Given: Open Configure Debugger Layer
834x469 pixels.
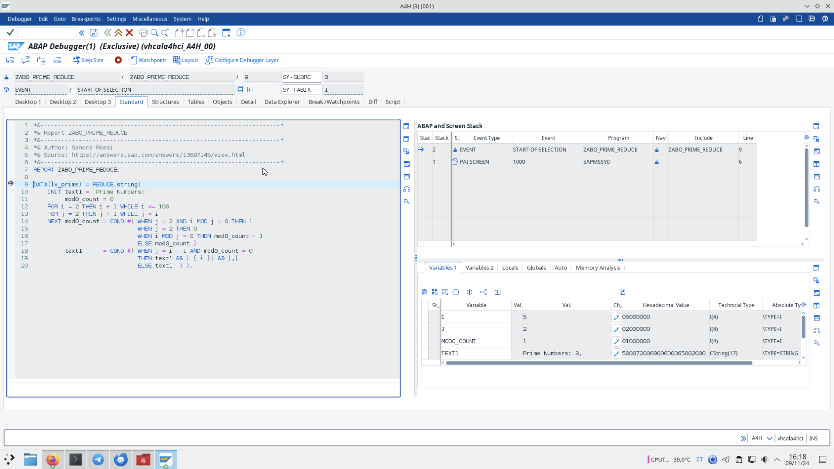Looking at the screenshot, I should [242, 60].
